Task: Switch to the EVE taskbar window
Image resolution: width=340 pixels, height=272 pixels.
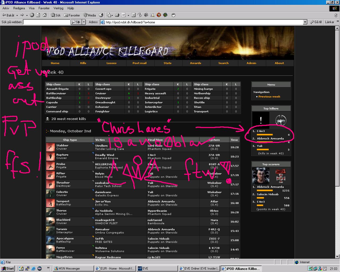Action: [x=157, y=269]
